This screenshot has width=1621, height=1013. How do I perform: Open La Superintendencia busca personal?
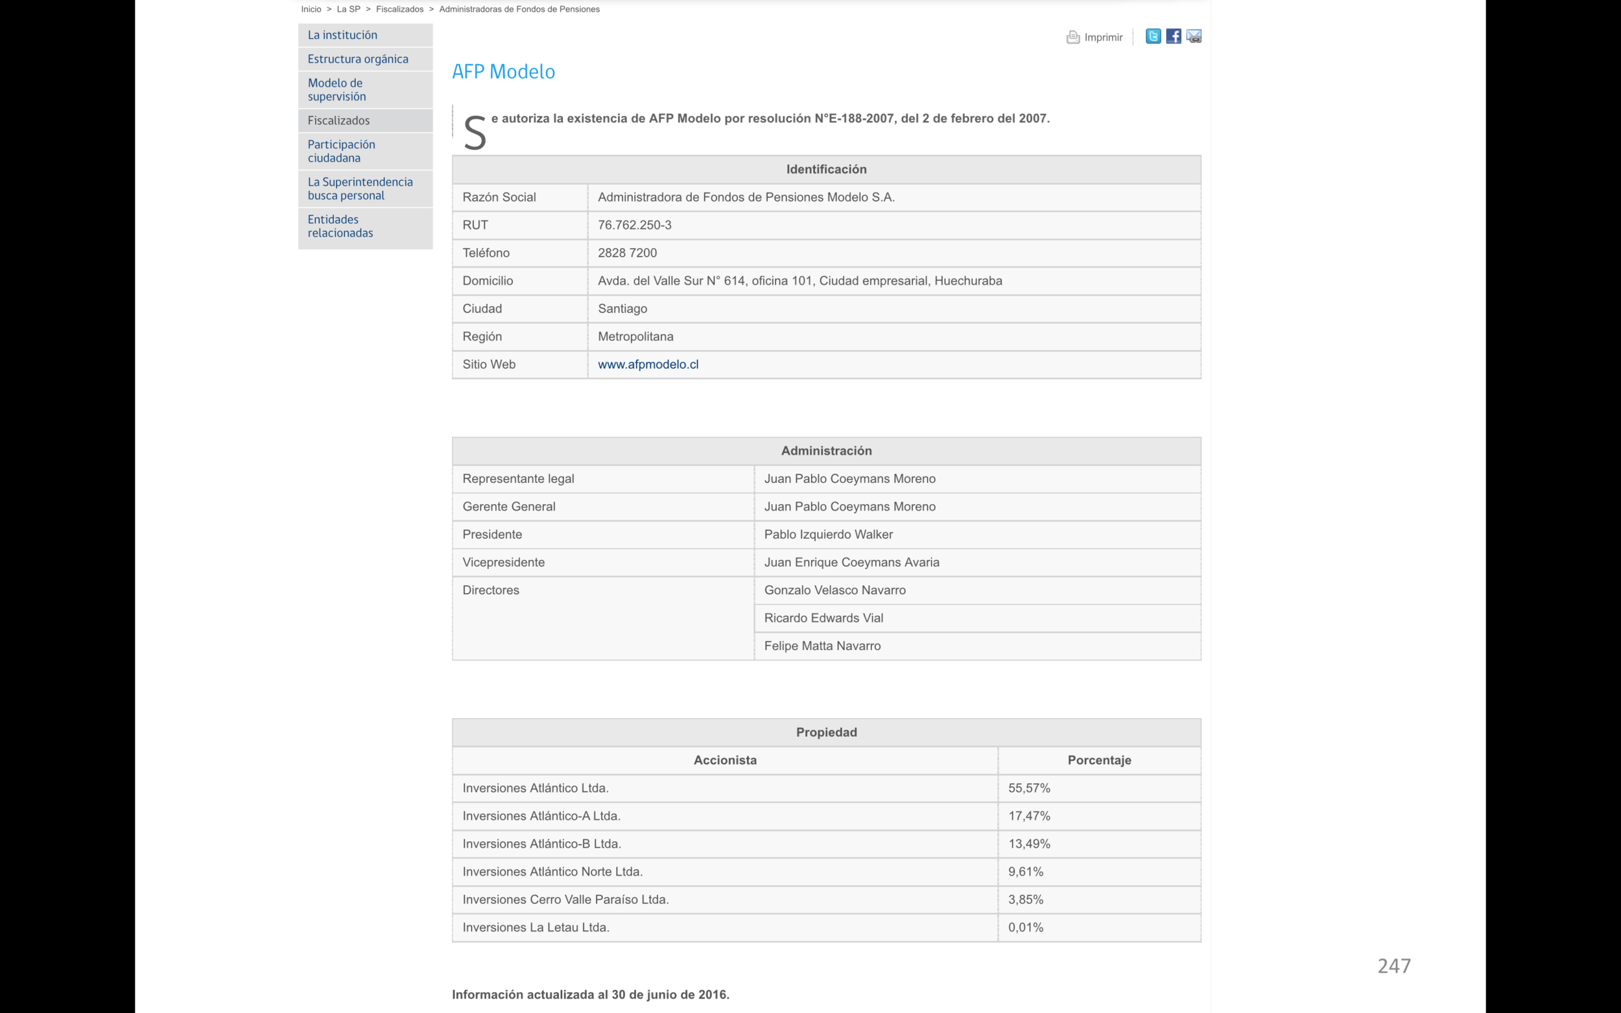pos(359,189)
